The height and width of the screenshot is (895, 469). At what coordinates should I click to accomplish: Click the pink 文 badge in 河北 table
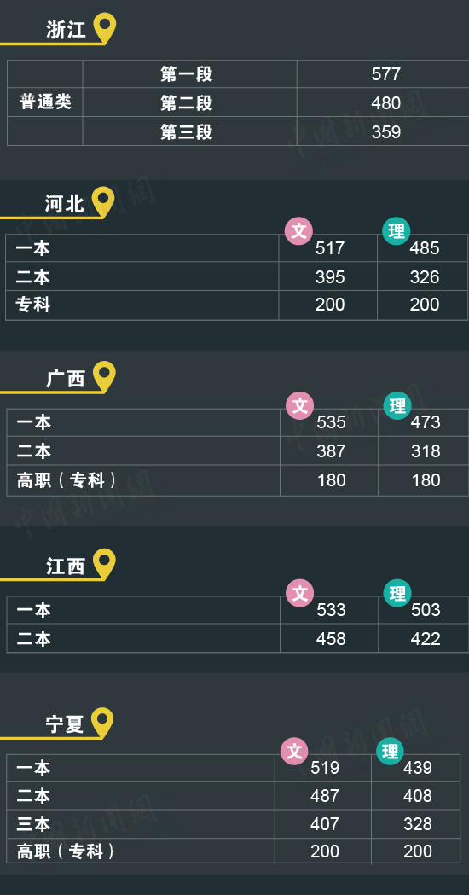pos(299,231)
